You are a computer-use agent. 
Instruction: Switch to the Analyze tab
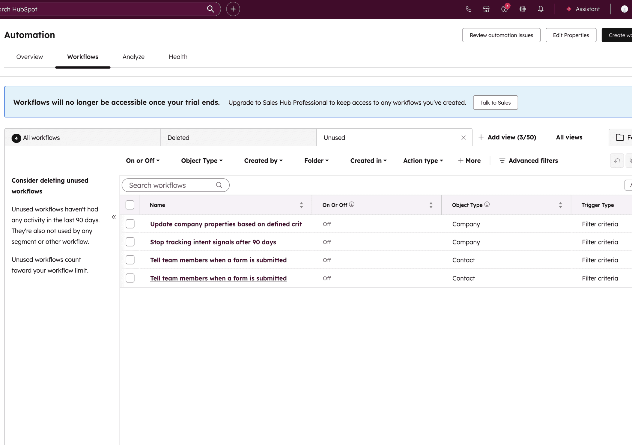(133, 57)
